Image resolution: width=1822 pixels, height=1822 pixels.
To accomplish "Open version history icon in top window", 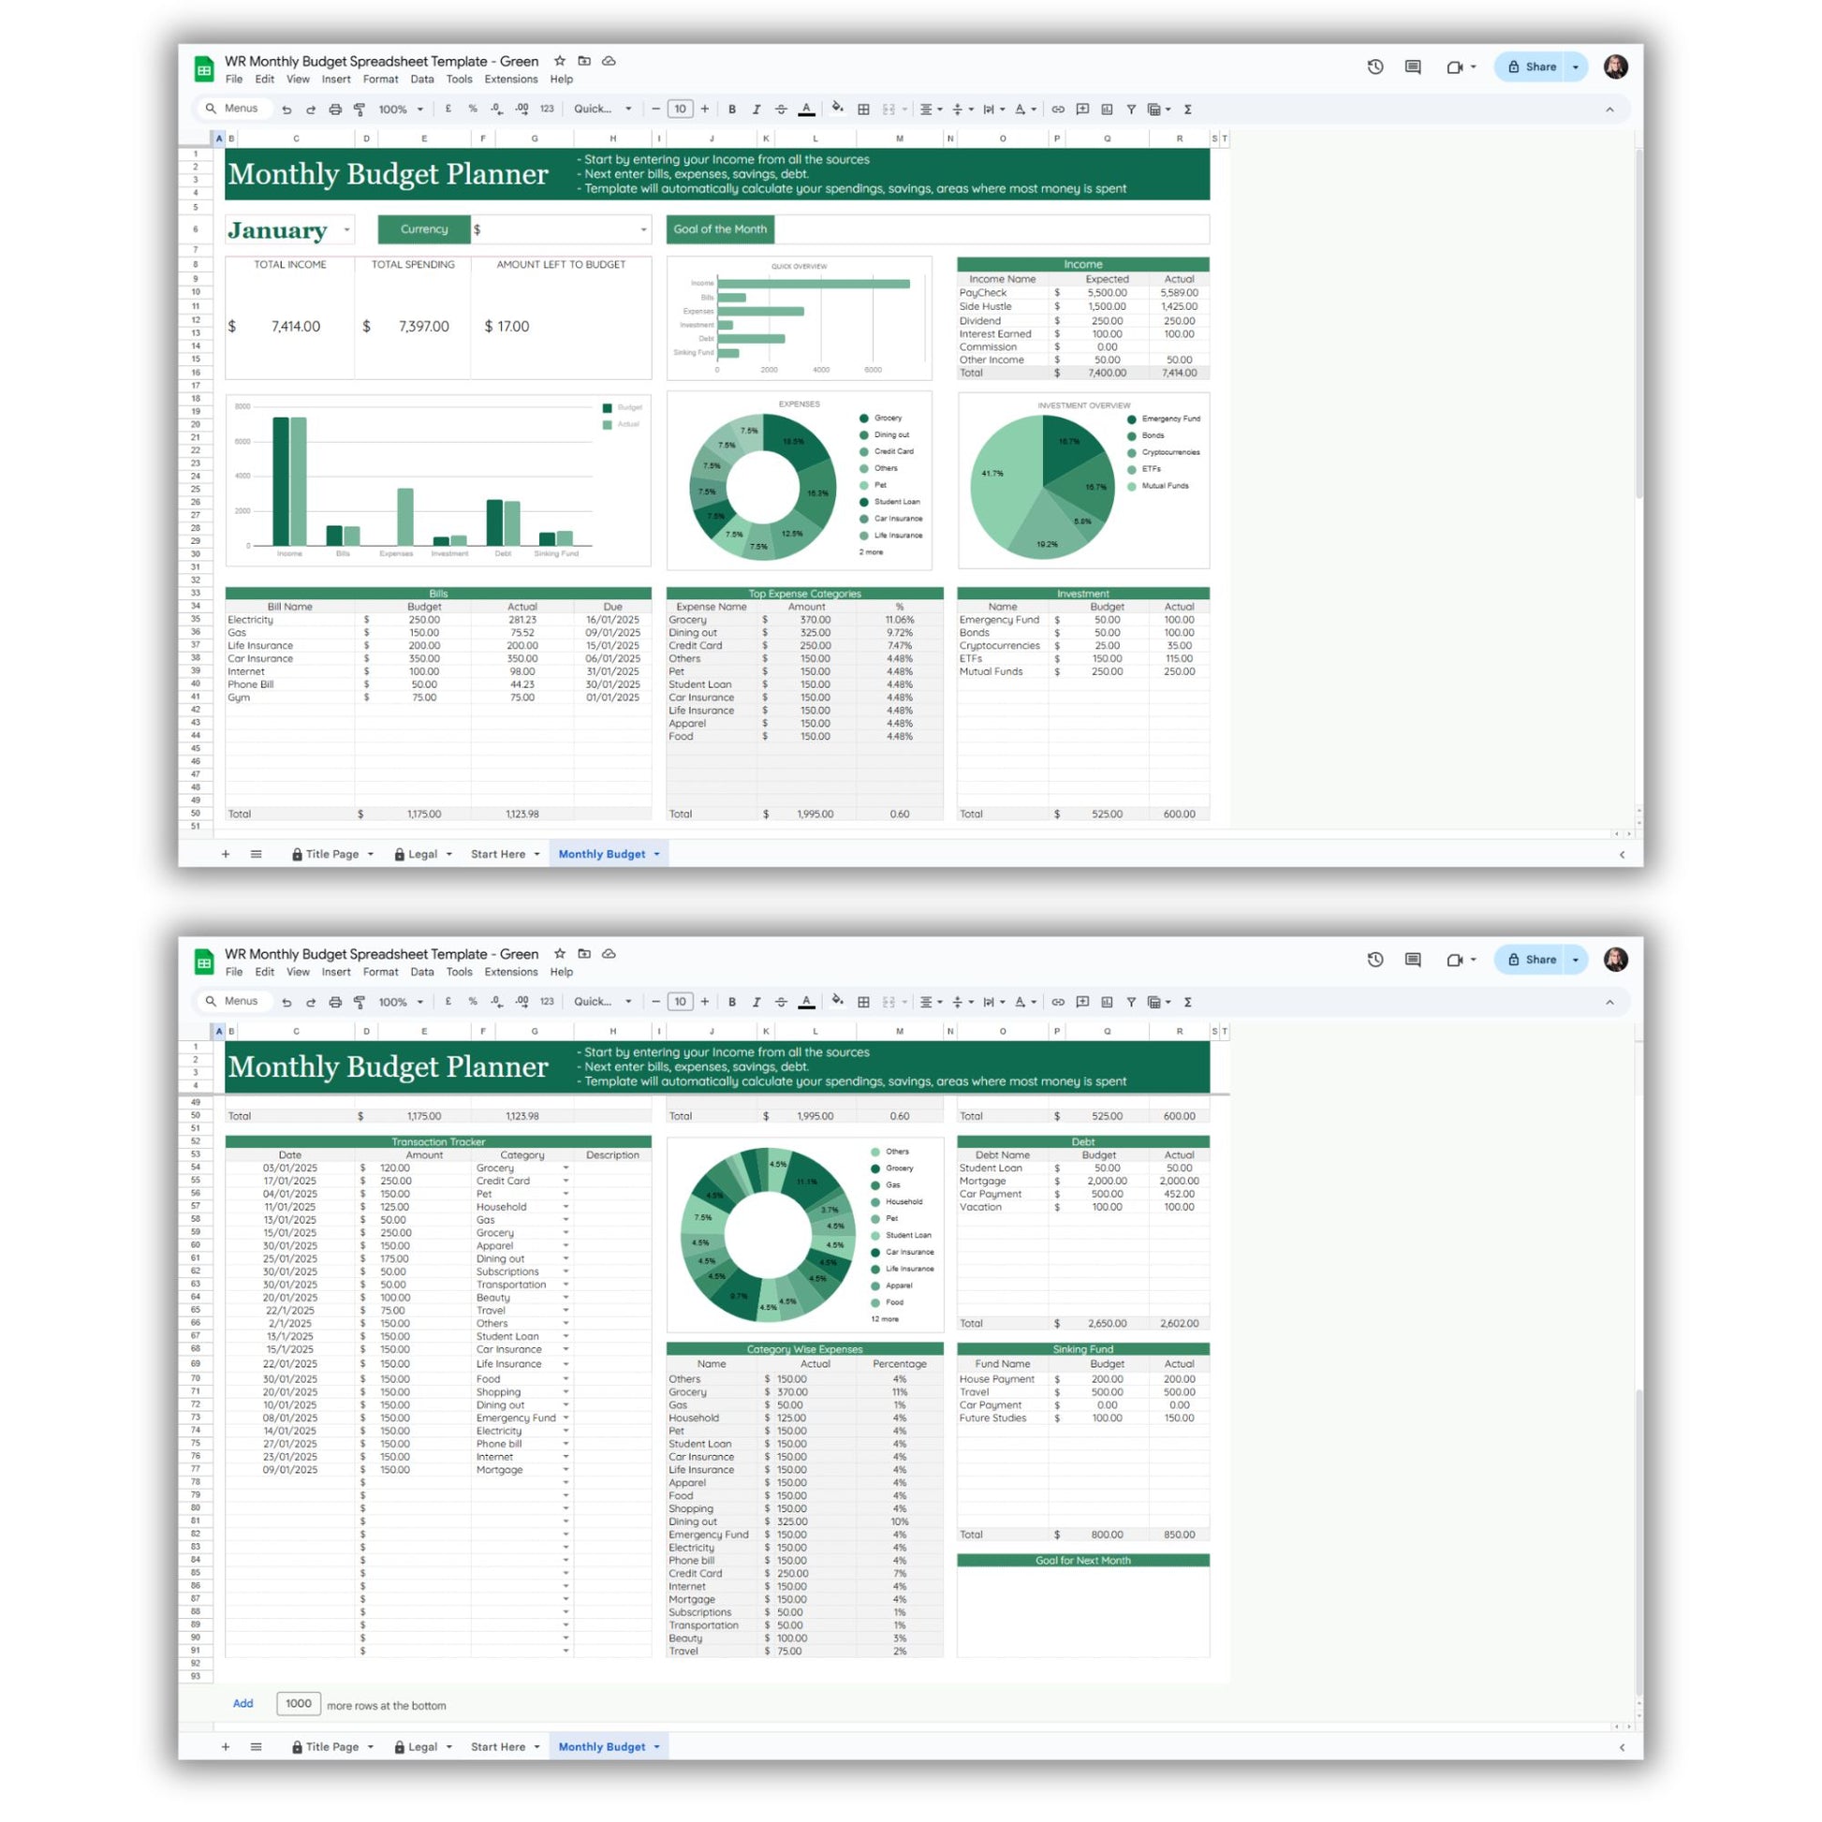I will pyautogui.click(x=1375, y=67).
